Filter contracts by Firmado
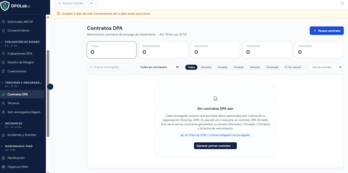Viewport: 348px width, 173px height. point(239,67)
